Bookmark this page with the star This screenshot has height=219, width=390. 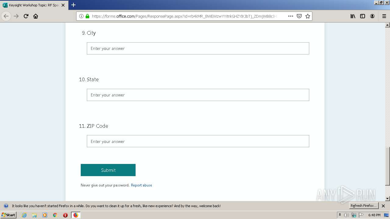(x=308, y=16)
